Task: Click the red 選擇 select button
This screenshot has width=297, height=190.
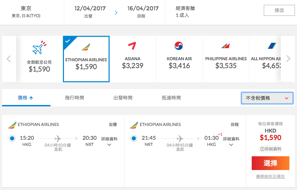Action: point(270,163)
